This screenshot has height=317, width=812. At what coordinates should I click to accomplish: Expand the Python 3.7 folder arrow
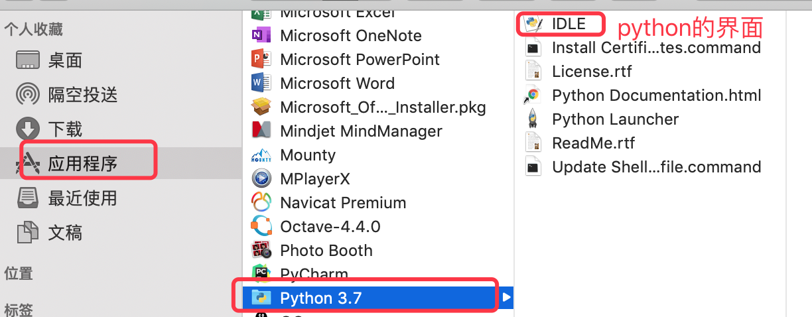click(x=507, y=298)
